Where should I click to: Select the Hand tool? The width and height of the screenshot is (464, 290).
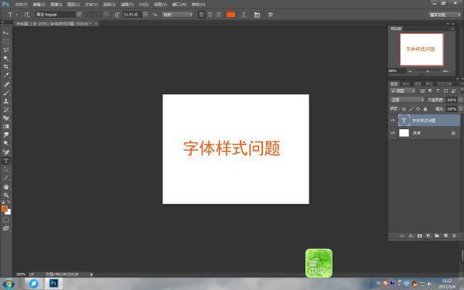point(6,187)
